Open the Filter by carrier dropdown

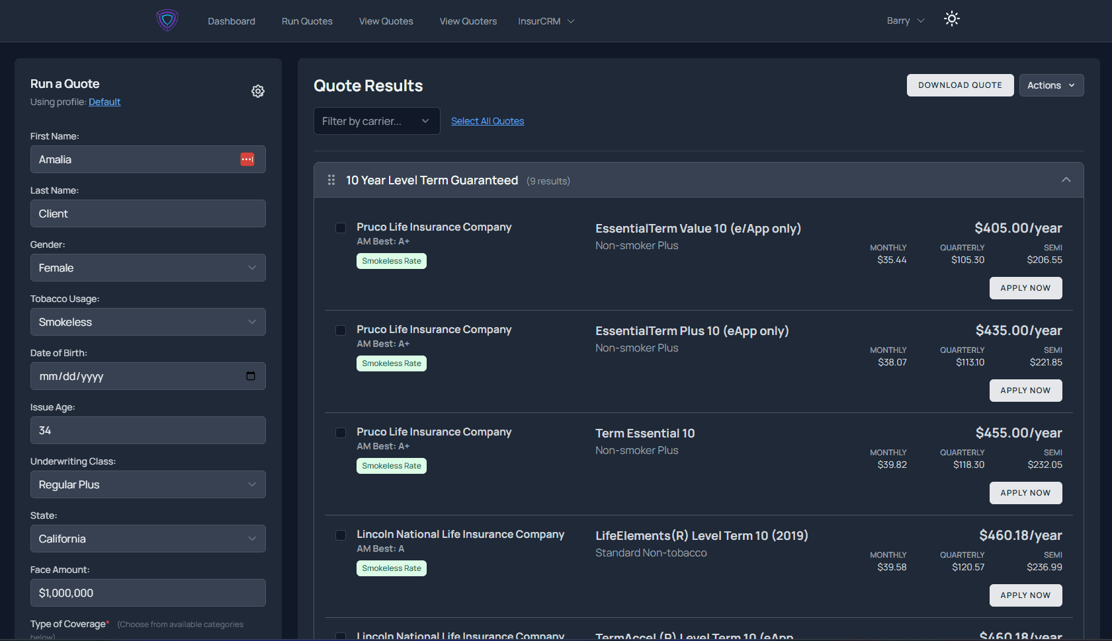pos(377,121)
